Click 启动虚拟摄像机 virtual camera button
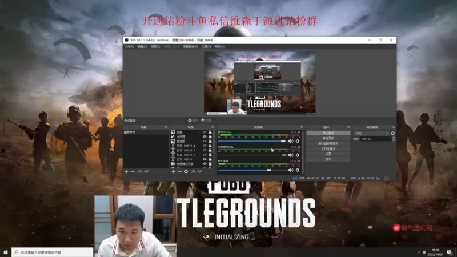Viewport: 457px width, 257px height. tap(328, 144)
